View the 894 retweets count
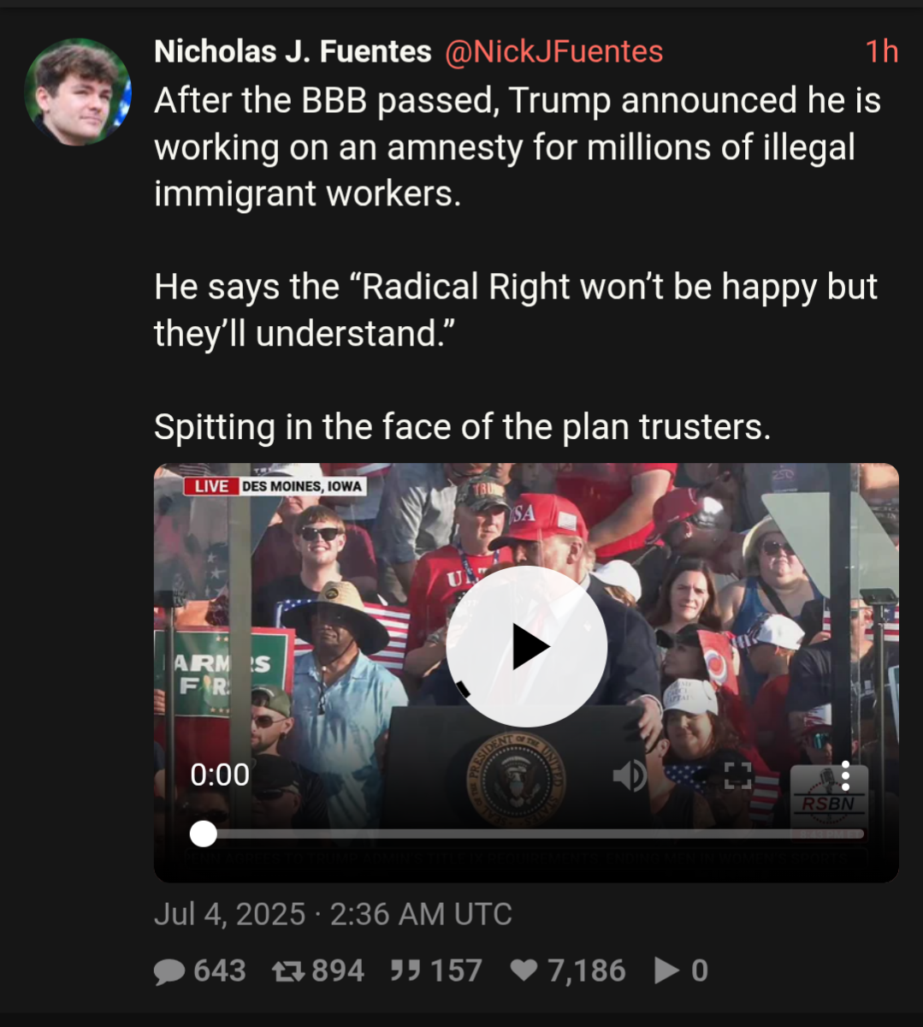Screen dimensions: 923x1027 coord(338,971)
